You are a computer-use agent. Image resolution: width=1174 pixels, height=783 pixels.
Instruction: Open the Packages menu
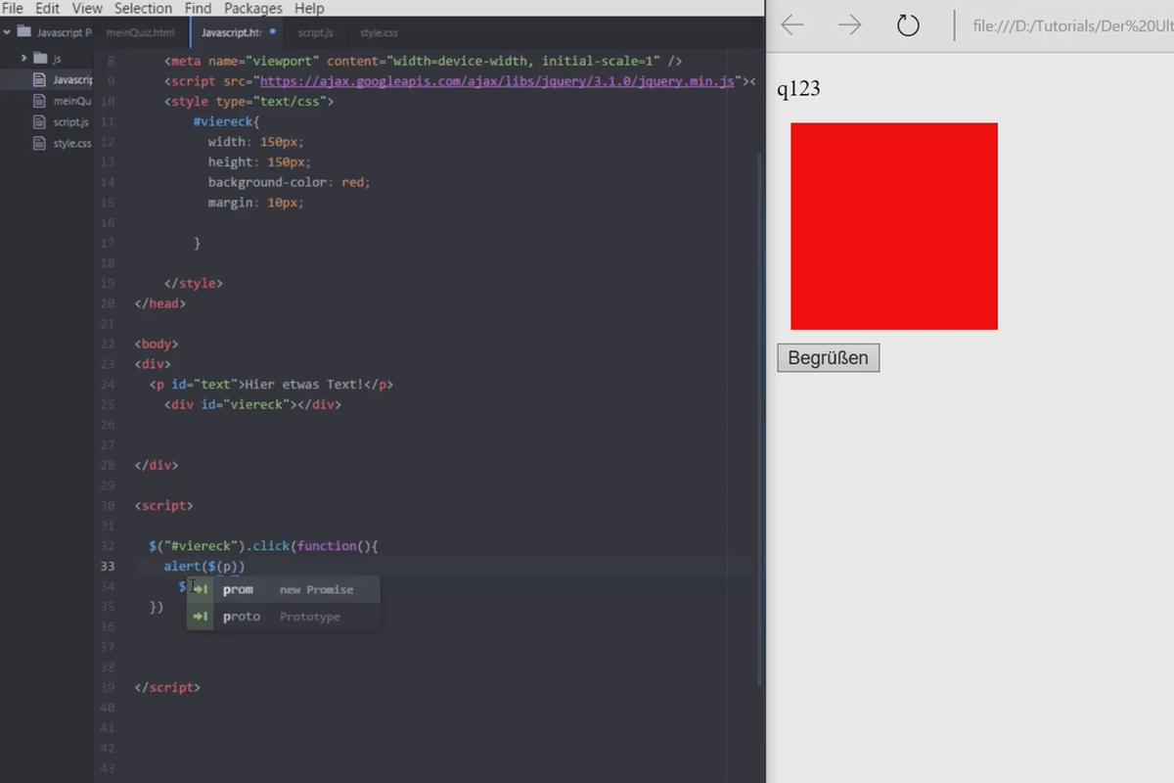[x=252, y=8]
